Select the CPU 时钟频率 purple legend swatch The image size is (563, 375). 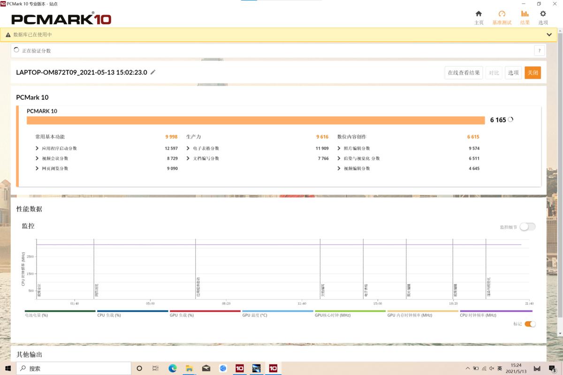[496, 311]
